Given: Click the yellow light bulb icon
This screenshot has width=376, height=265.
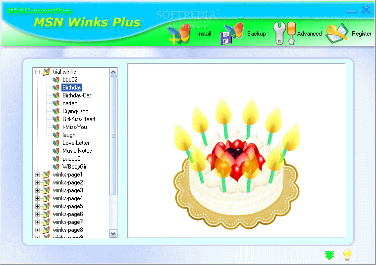Looking at the screenshot, I should [x=347, y=255].
